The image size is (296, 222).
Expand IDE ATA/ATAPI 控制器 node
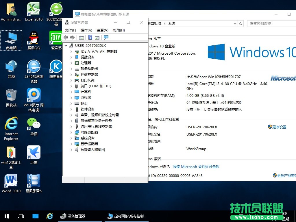(x=71, y=51)
